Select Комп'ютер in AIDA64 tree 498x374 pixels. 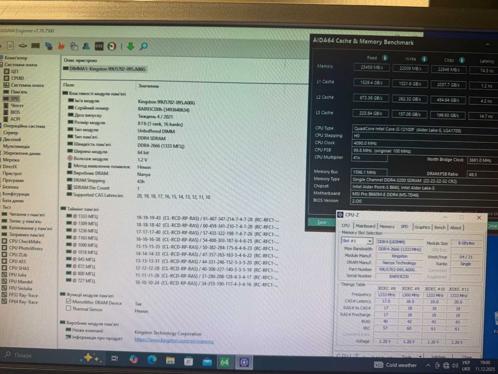(15, 58)
